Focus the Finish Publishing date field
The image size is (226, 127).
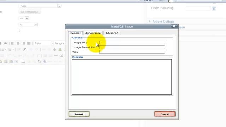coord(198,8)
